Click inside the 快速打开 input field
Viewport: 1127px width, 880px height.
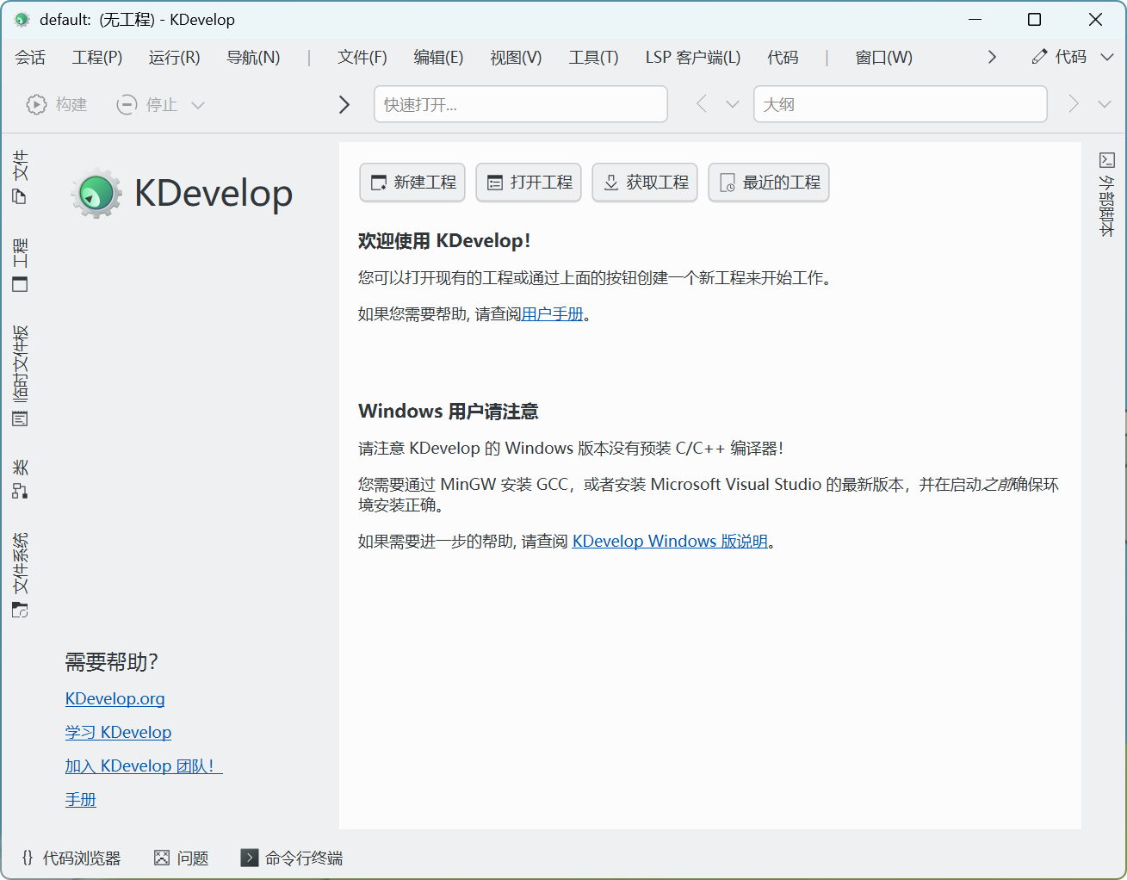[520, 103]
